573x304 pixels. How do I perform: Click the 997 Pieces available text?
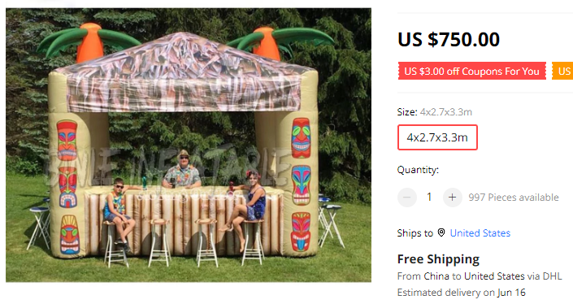pos(514,198)
